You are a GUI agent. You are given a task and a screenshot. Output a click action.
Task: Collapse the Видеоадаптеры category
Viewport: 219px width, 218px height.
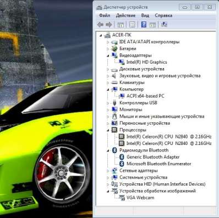[108, 55]
